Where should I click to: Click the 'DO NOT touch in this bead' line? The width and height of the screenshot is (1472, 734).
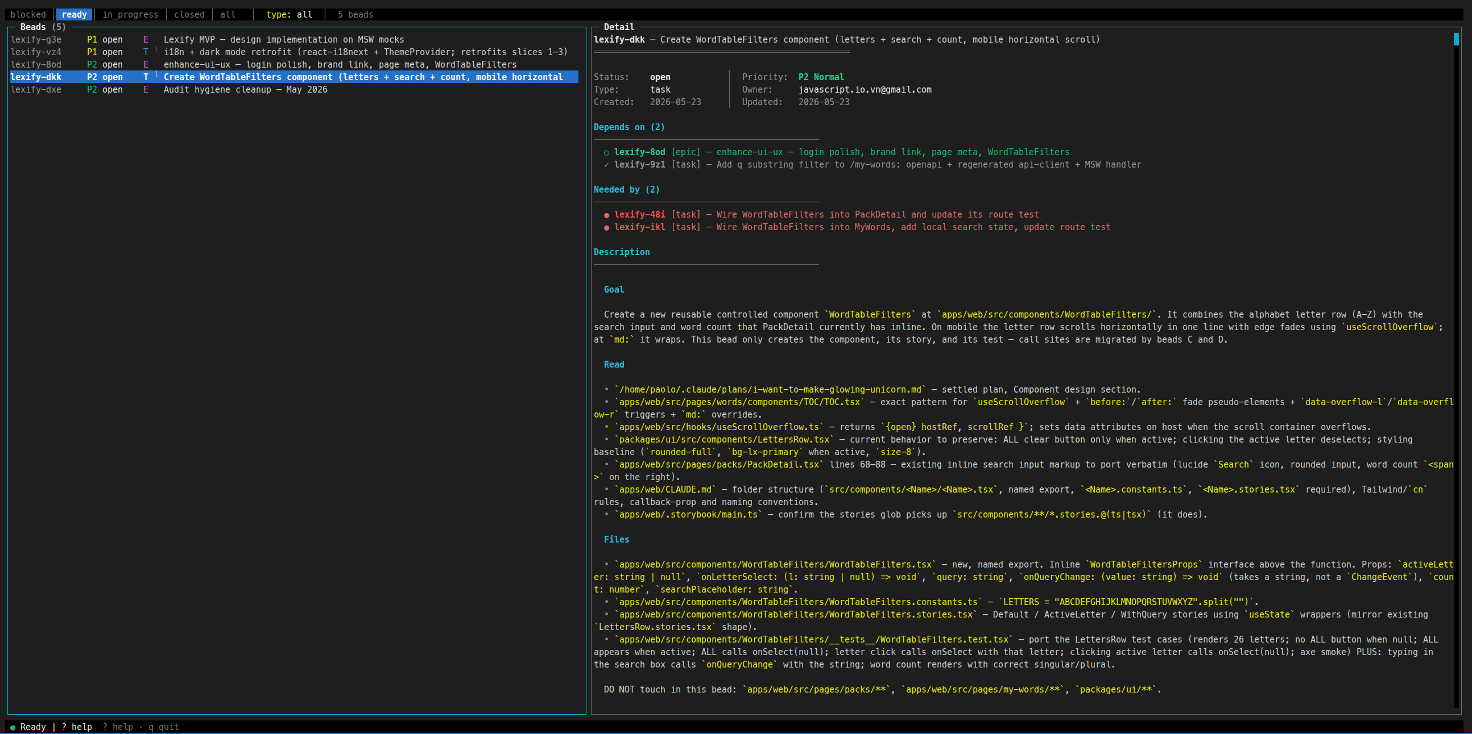point(882,690)
